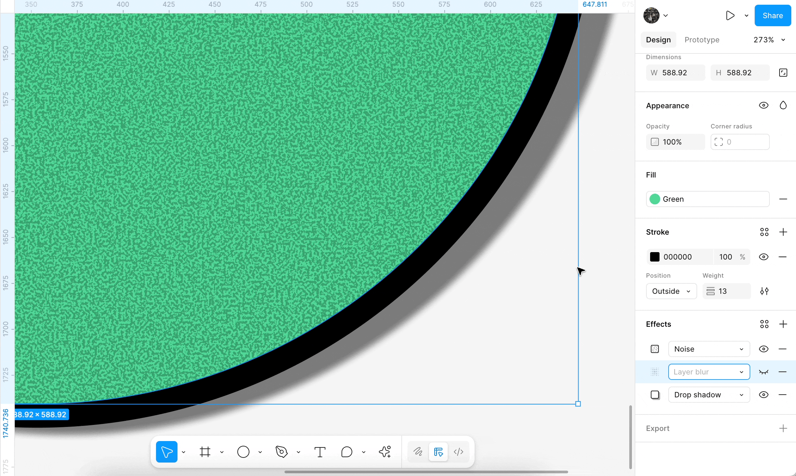The width and height of the screenshot is (796, 476).
Task: Select the Move tool
Action: (167, 452)
